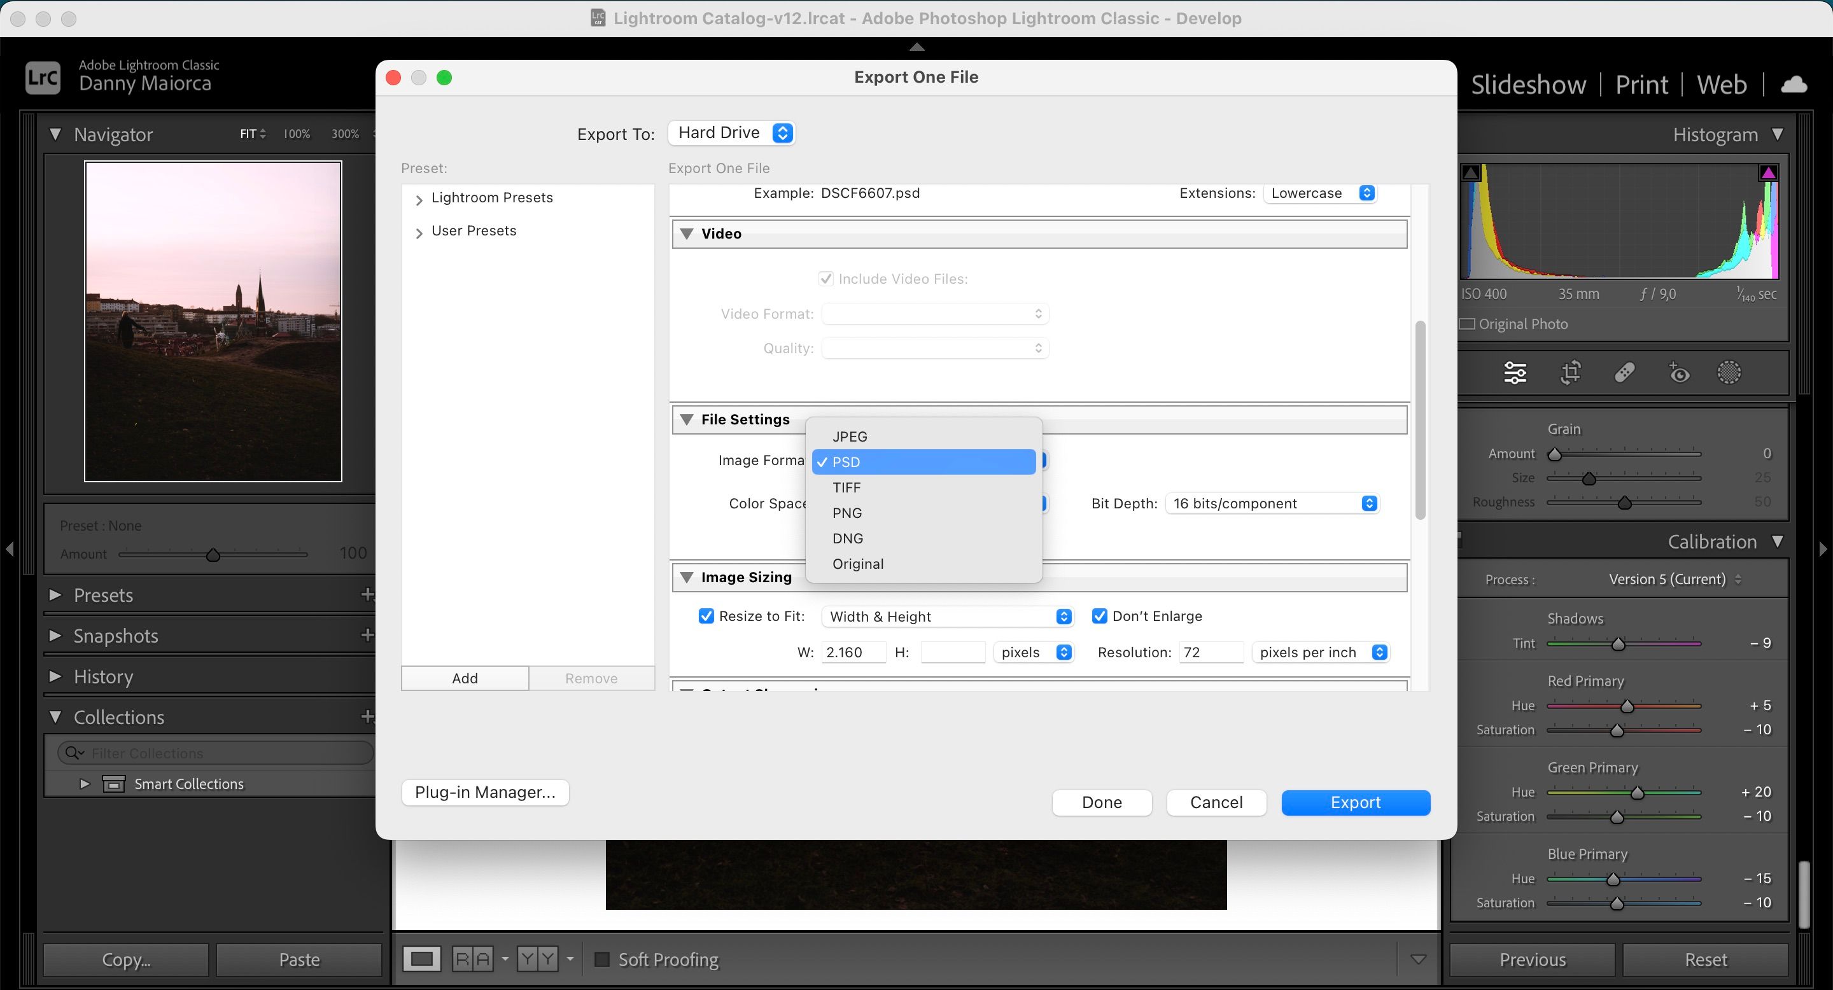Select JPEG in the format list
1833x990 pixels.
pos(850,436)
